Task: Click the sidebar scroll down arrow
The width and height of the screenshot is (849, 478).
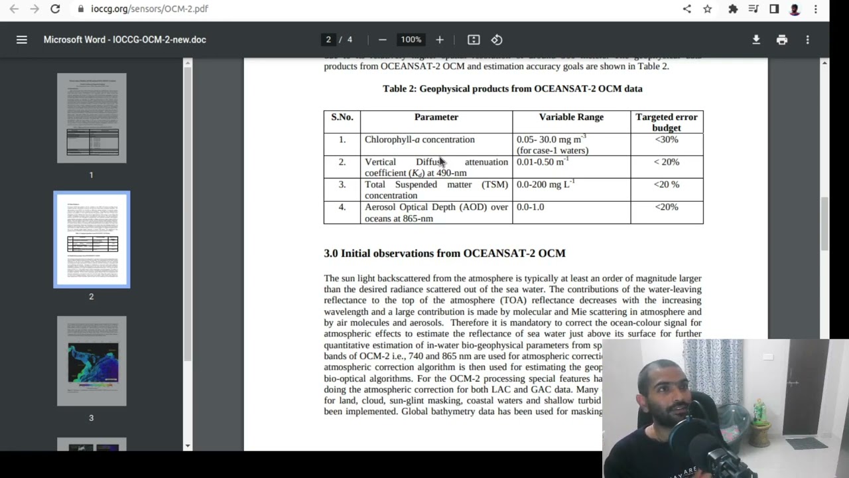Action: point(188,446)
